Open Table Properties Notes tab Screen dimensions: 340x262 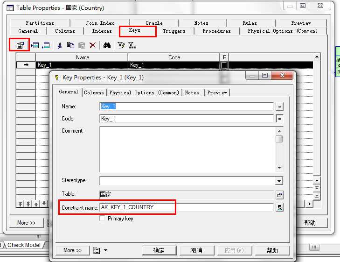(201, 23)
